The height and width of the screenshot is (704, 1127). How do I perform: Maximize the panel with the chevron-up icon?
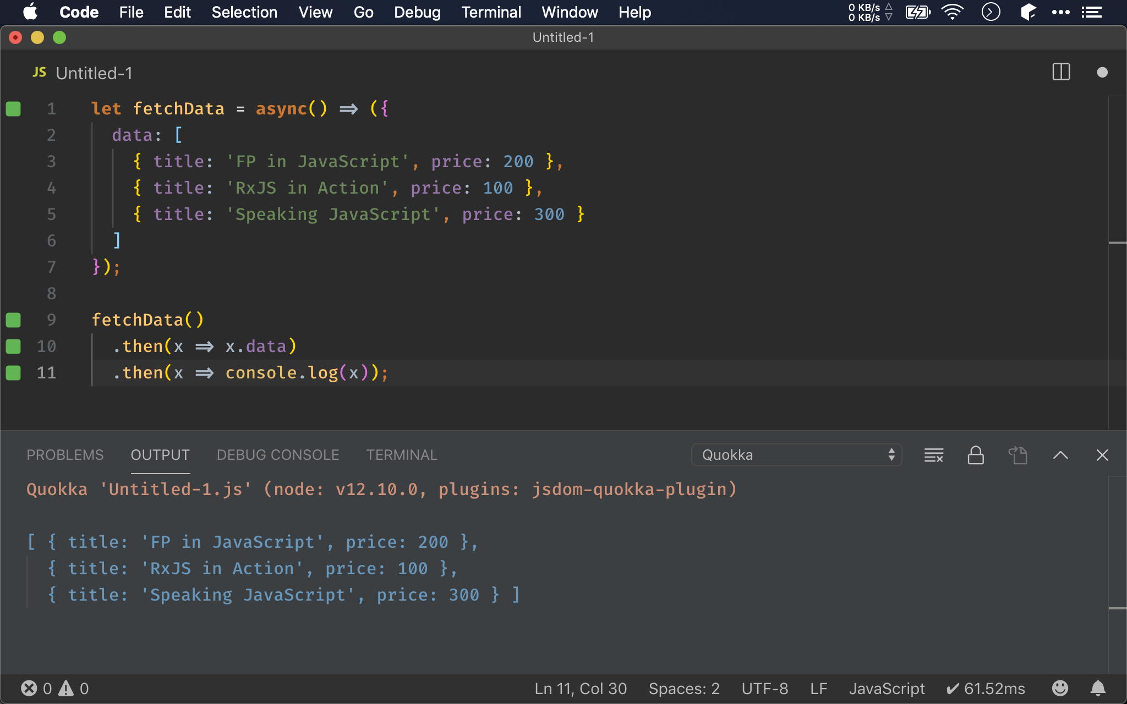(x=1060, y=455)
